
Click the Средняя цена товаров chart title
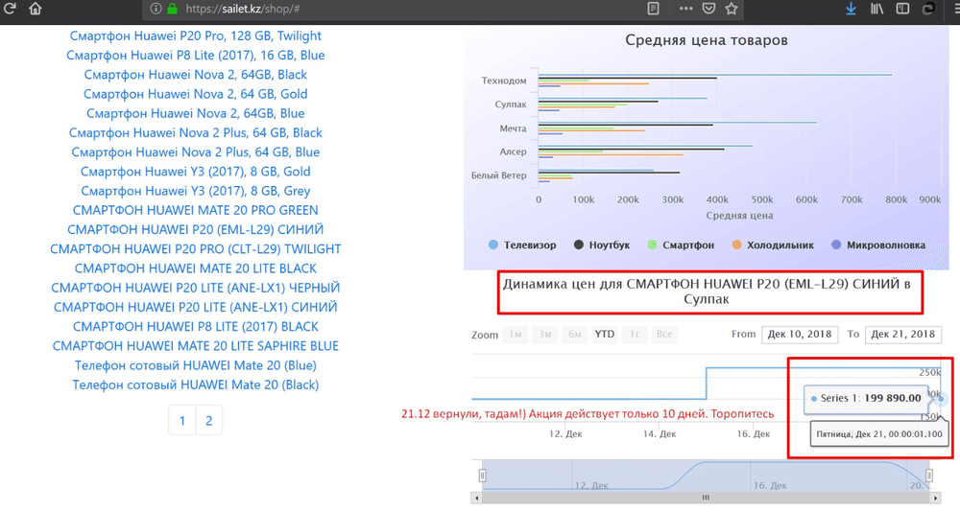click(706, 39)
